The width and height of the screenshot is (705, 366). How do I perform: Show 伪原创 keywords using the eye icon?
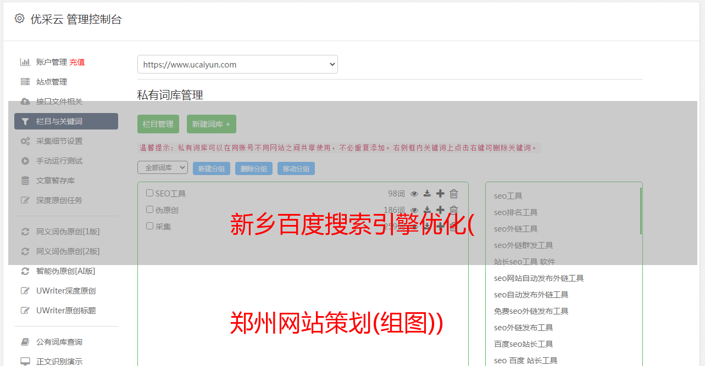(x=414, y=210)
